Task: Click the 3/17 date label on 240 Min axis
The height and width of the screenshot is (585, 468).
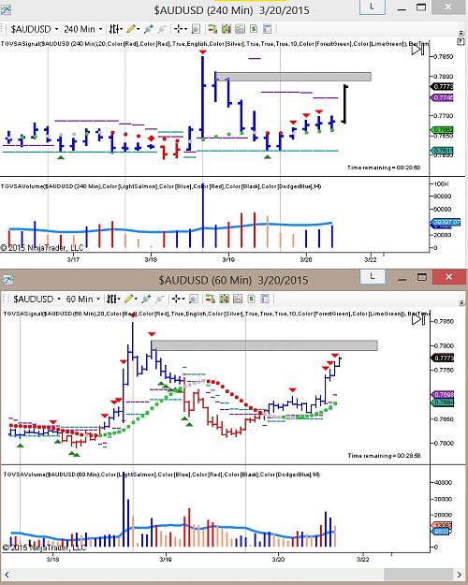Action: pyautogui.click(x=73, y=259)
